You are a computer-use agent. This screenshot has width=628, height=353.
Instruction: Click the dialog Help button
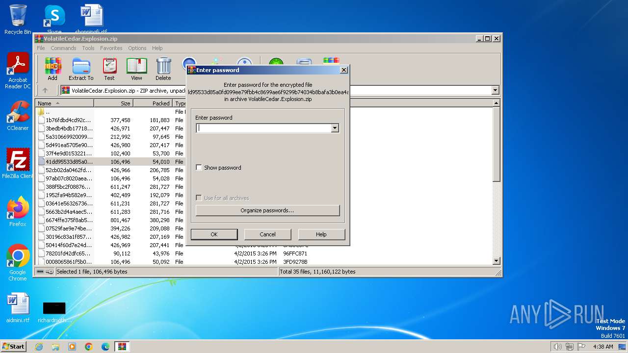[x=321, y=234]
